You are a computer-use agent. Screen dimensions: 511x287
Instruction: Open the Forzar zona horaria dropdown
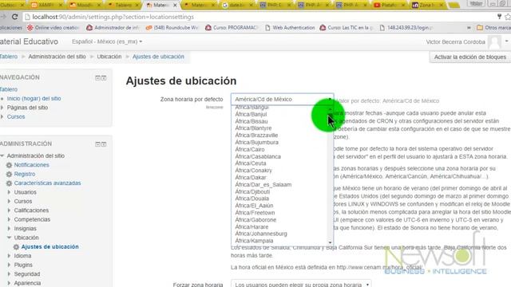coord(301,285)
